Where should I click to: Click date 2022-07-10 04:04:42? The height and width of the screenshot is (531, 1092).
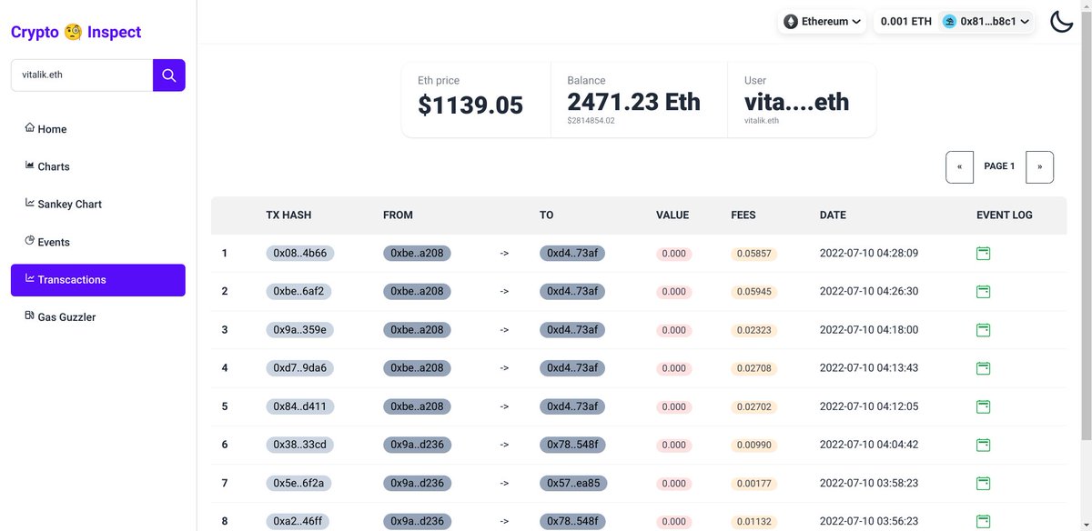coord(869,445)
